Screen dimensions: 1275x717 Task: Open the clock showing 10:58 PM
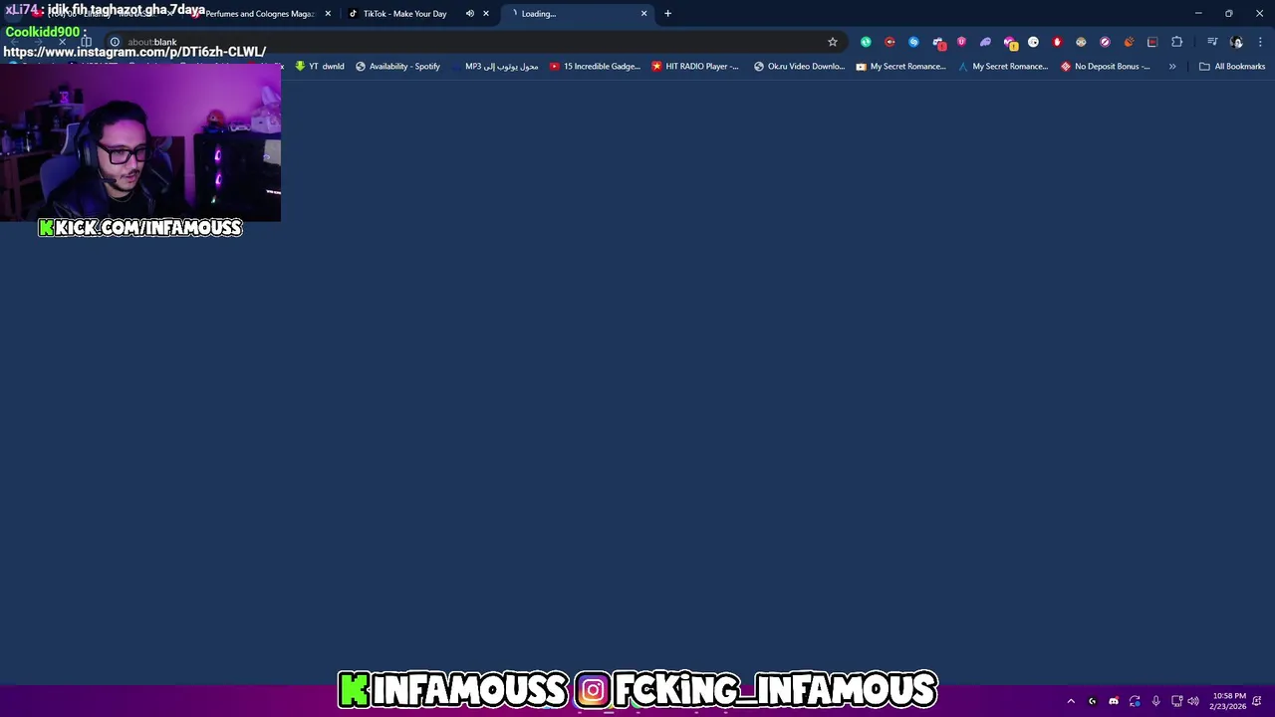tap(1228, 701)
